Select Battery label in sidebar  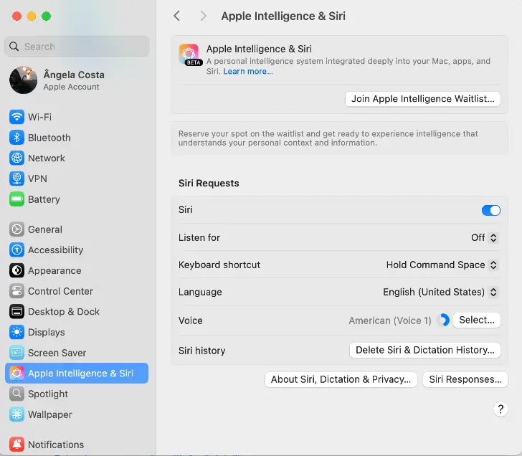coord(44,199)
